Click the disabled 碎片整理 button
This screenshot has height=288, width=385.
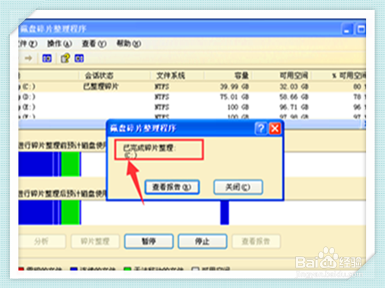95,241
